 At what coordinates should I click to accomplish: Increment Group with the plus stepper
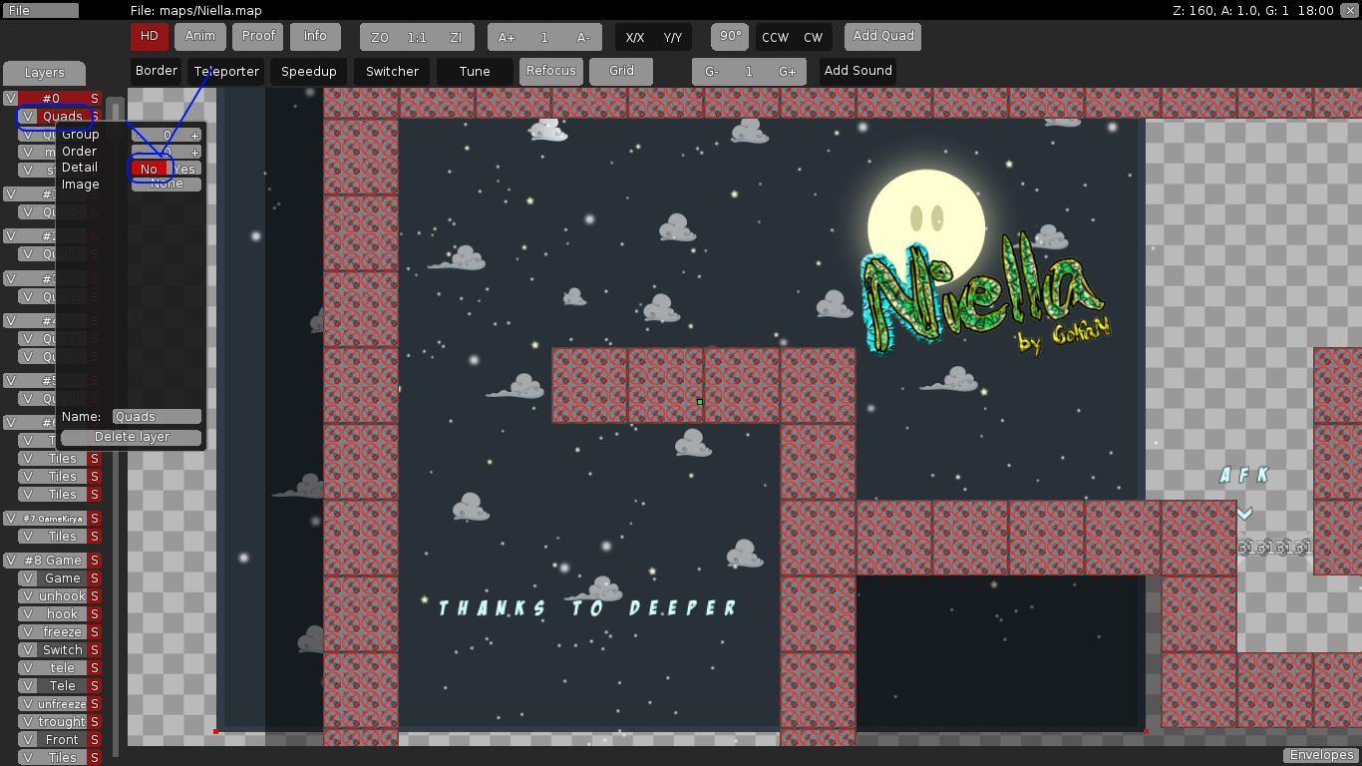[194, 135]
